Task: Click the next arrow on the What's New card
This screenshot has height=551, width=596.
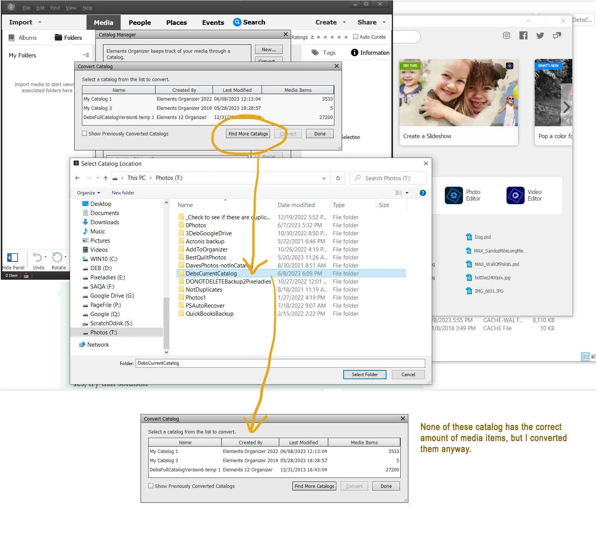Action: (567, 107)
